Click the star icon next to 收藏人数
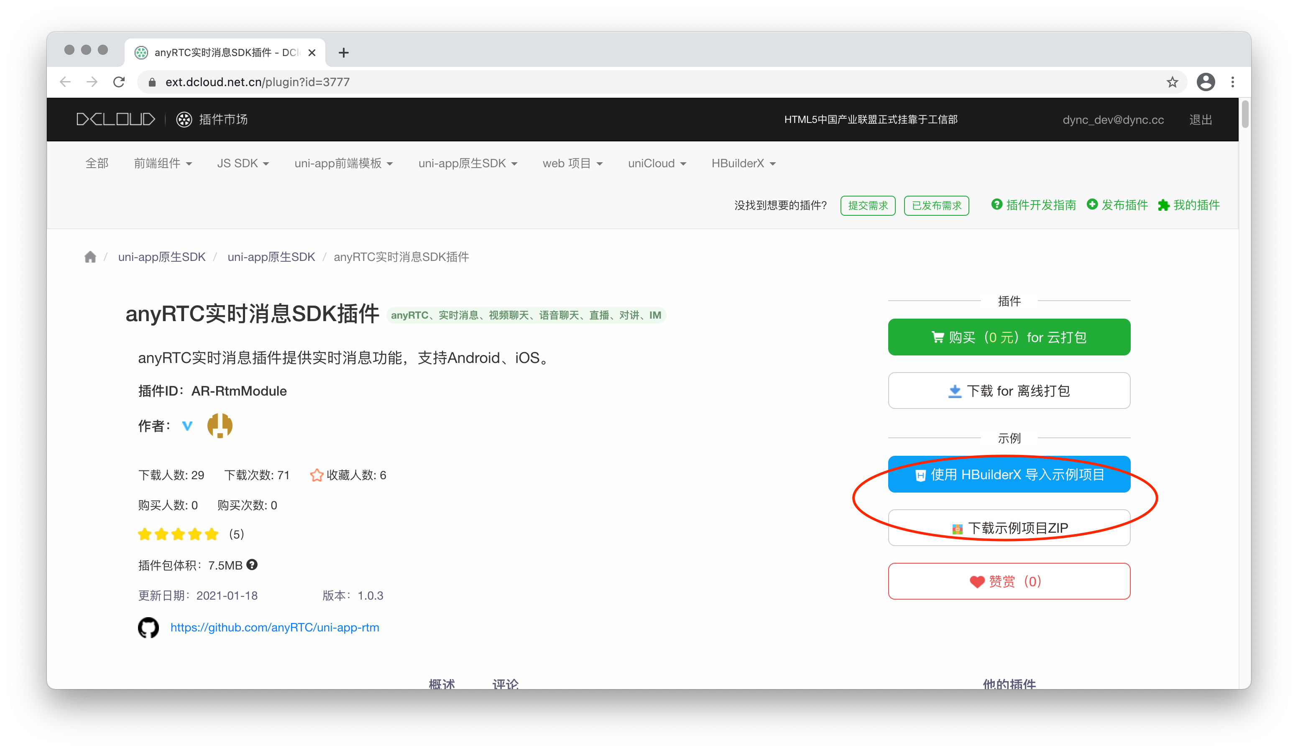1298x751 pixels. pos(316,475)
